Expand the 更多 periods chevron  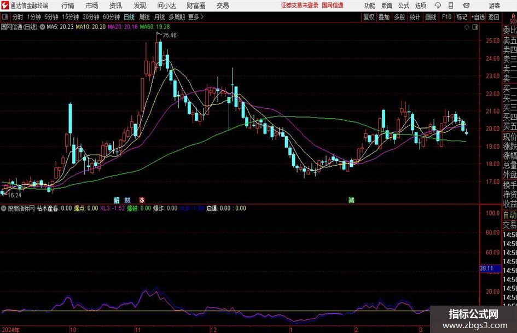click(202, 17)
